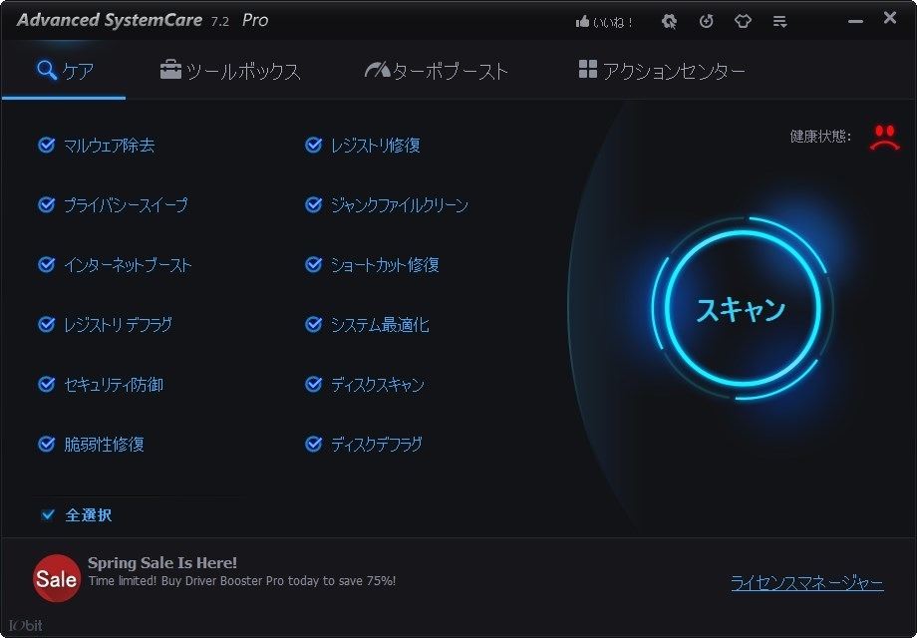Open the more options menu icon

point(779,22)
